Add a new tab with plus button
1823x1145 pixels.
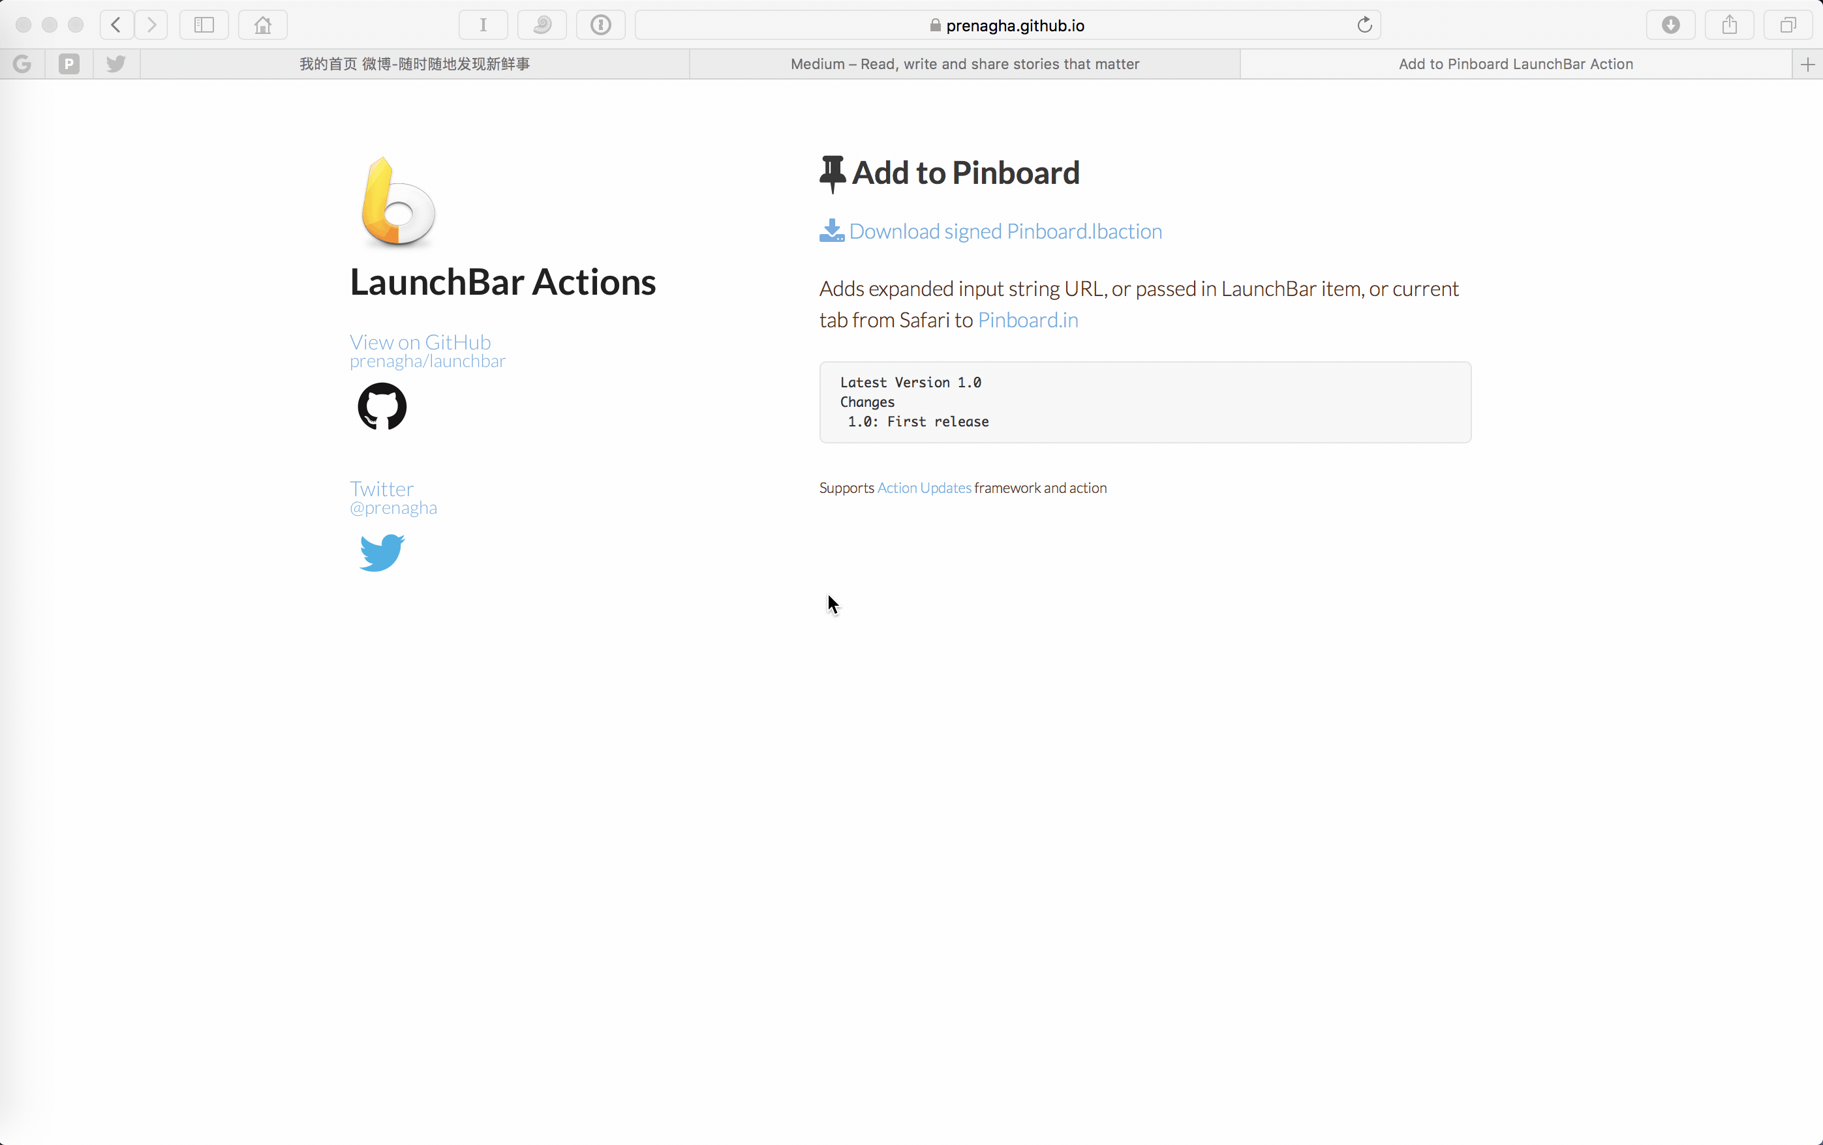point(1807,65)
